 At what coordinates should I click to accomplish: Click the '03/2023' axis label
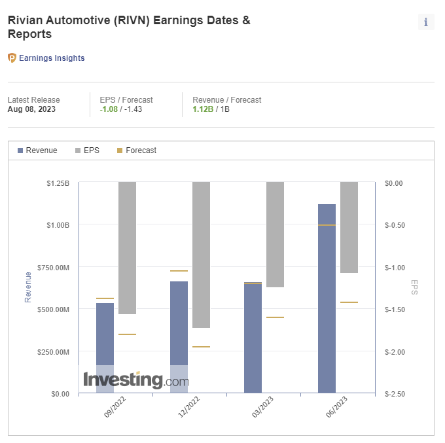(262, 407)
